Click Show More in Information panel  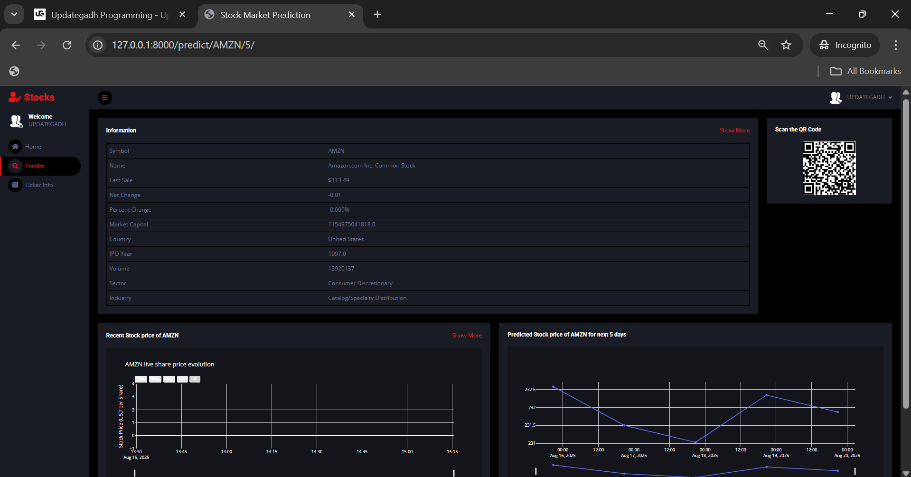[x=734, y=131]
